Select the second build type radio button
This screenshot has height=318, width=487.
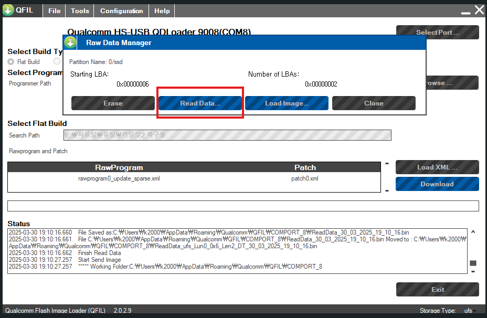pyautogui.click(x=57, y=61)
